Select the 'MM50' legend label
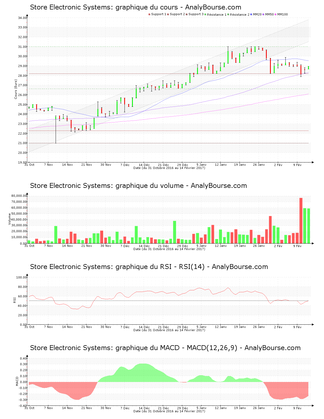This screenshot has width=324, height=419. point(269,14)
